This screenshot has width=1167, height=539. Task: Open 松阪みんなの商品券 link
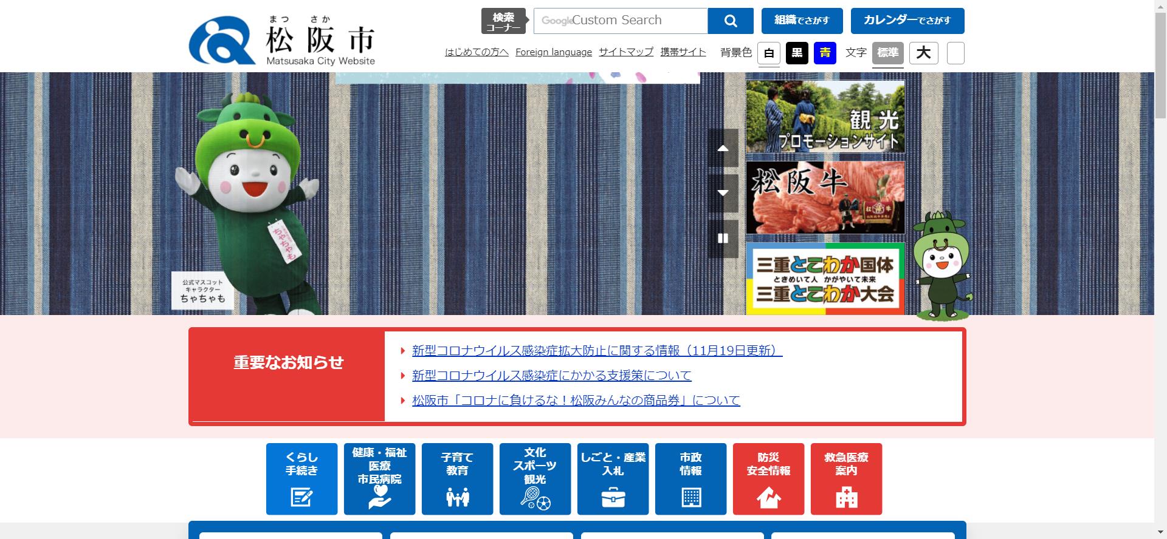point(576,400)
